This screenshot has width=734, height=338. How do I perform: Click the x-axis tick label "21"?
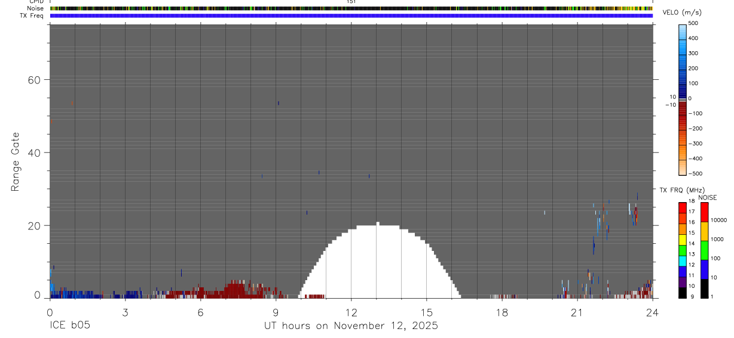tap(577, 312)
